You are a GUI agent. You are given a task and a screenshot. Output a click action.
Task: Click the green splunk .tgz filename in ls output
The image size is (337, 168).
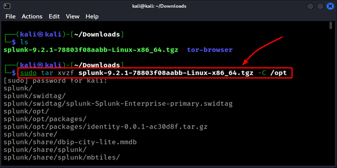91,50
